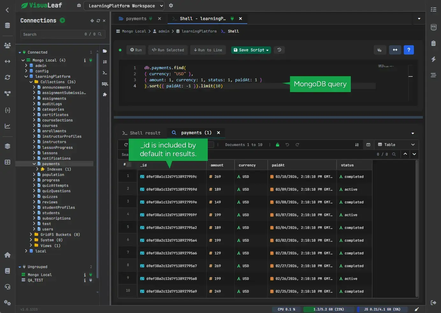Image resolution: width=441 pixels, height=313 pixels.
Task: Open the Save Script dropdown arrow
Action: [267, 50]
